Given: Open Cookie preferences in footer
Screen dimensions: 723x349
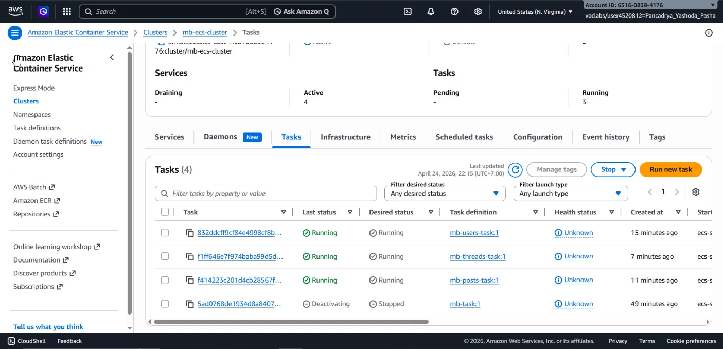Looking at the screenshot, I should coord(691,341).
